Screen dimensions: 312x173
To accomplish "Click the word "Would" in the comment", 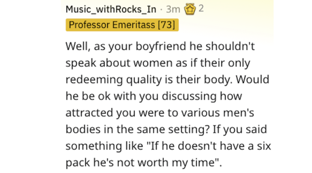I will (253, 79).
